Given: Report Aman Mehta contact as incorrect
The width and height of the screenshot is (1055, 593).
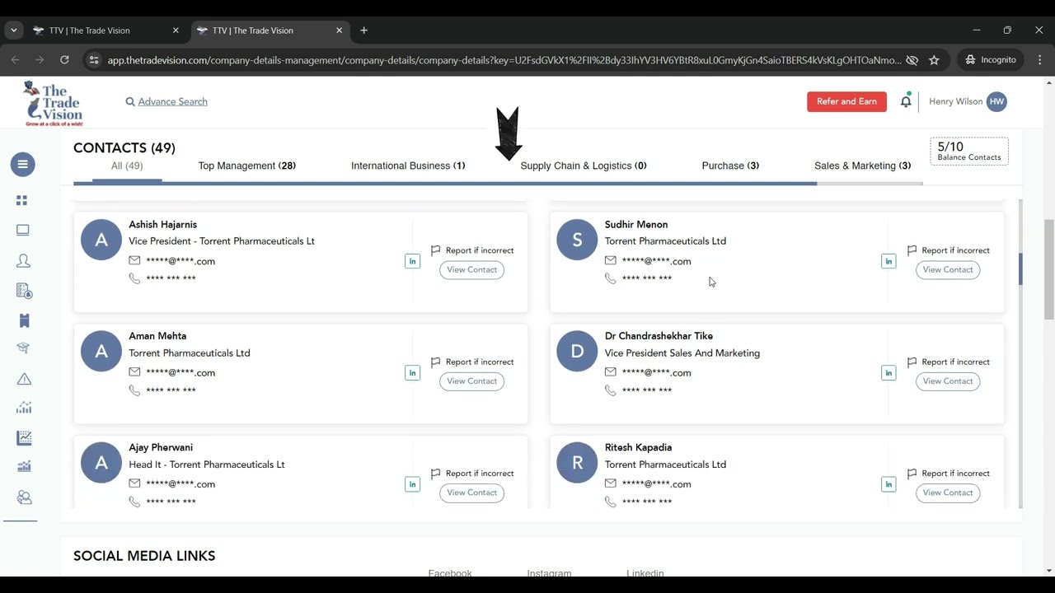Looking at the screenshot, I should [472, 362].
